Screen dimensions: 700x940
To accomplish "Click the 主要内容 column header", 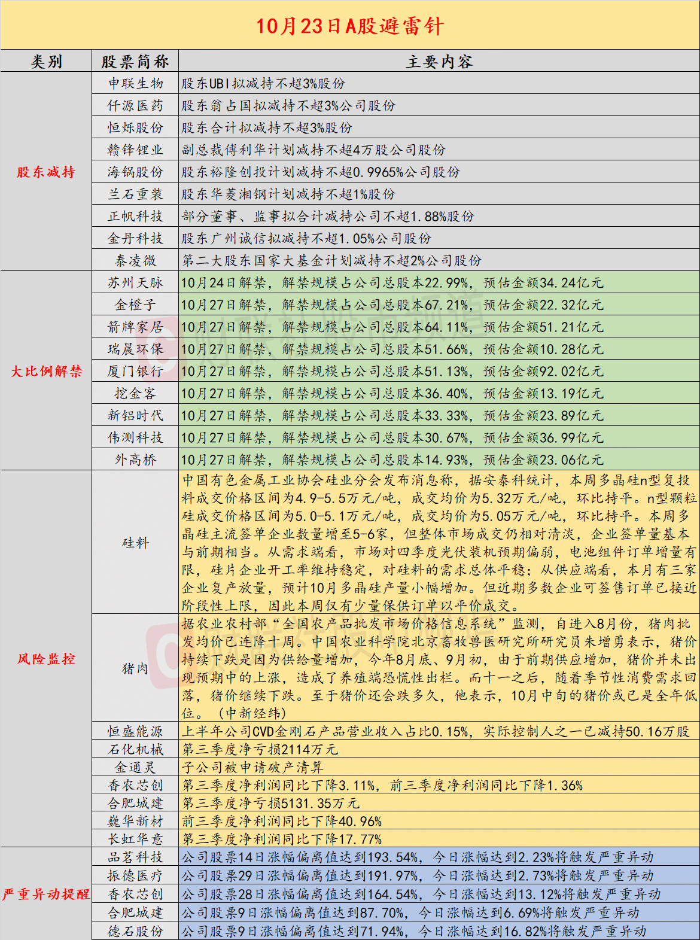I will click(439, 62).
